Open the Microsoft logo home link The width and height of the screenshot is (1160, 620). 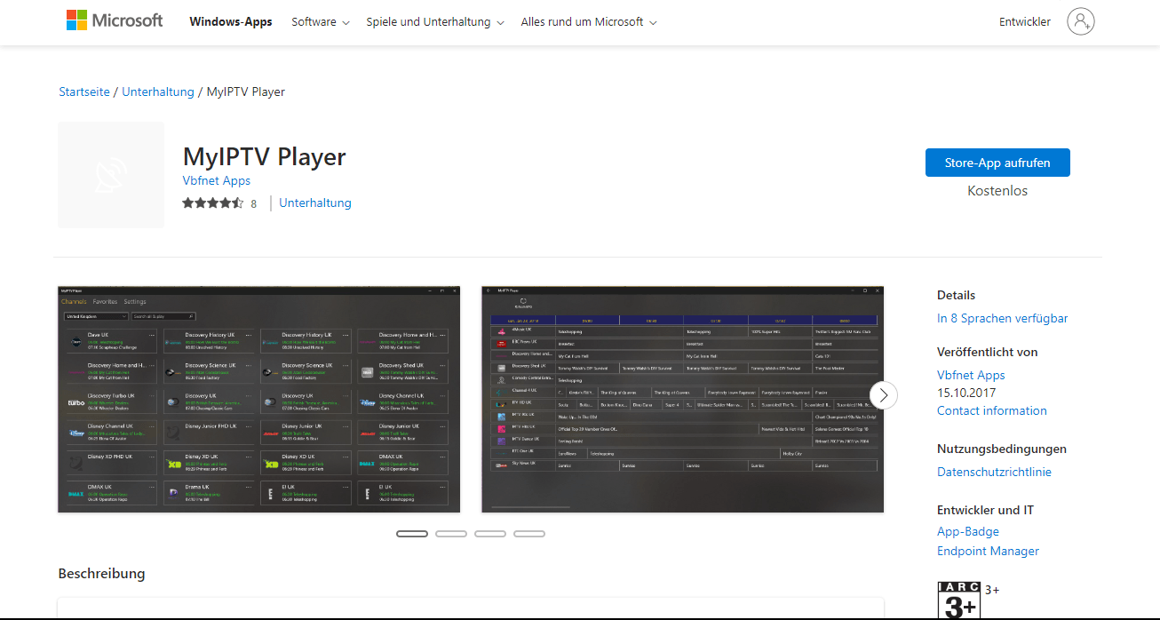tap(115, 21)
